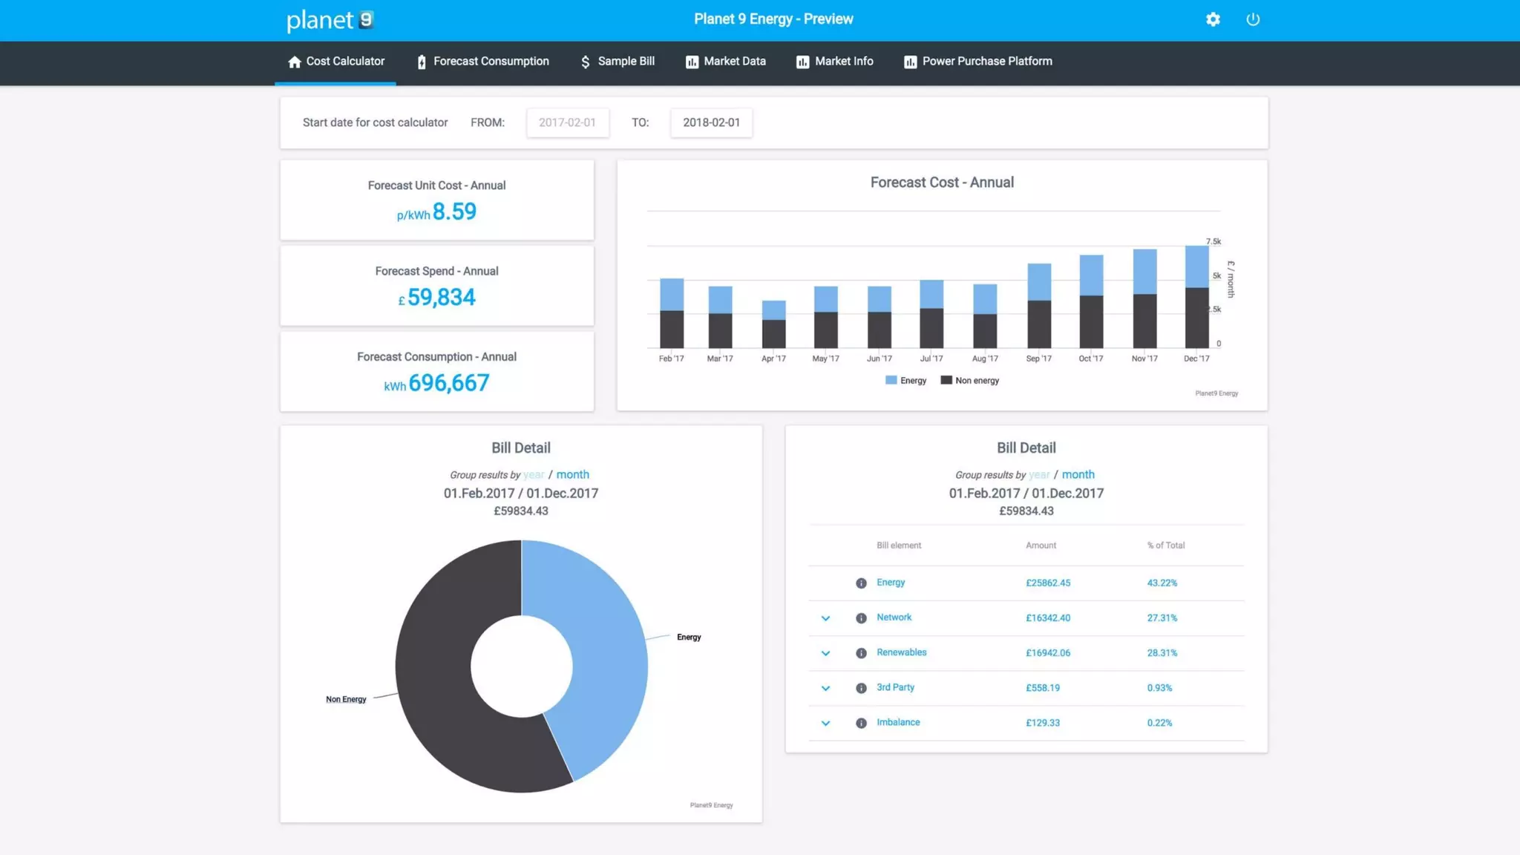Group donut chart results by month
Viewport: 1520px width, 855px height.
click(572, 474)
